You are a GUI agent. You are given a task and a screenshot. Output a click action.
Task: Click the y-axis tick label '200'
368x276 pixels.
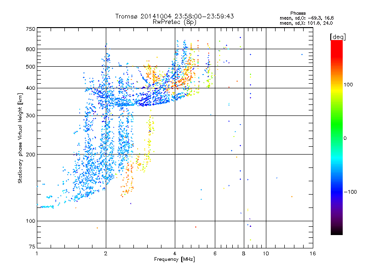click(x=30, y=155)
